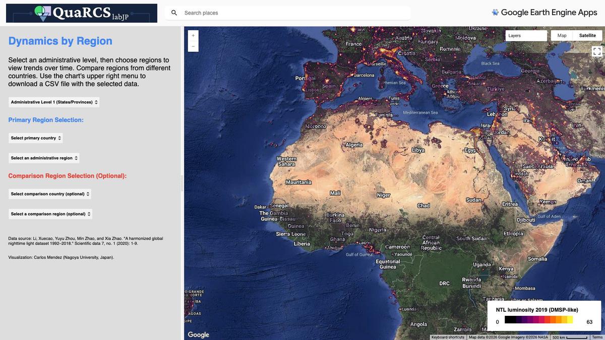
Task: Click the panel divider resize handle
Action: [183, 183]
